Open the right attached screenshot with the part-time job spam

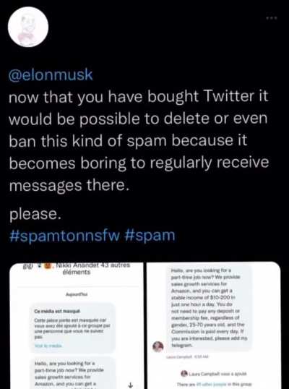tap(214, 325)
